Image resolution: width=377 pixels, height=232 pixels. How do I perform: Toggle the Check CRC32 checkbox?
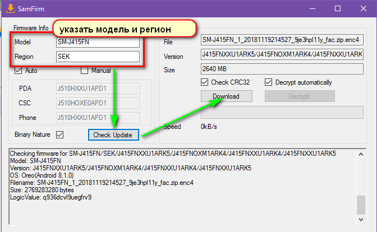pyautogui.click(x=205, y=82)
